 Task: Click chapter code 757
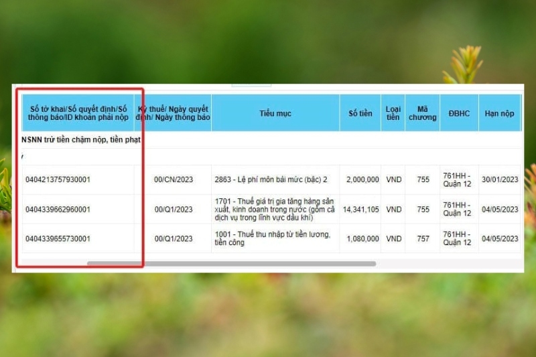click(423, 239)
